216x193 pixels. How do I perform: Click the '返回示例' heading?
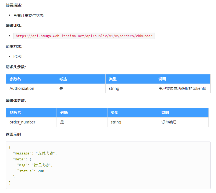coord(13,134)
